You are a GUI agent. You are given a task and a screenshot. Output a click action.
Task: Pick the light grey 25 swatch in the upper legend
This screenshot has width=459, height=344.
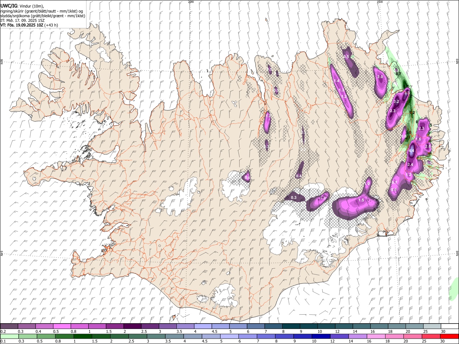coord(432,326)
